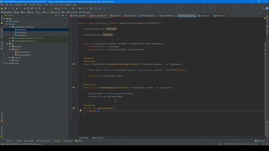The image size is (269, 151).
Task: Expand the manifests folder
Action: click(x=7, y=21)
